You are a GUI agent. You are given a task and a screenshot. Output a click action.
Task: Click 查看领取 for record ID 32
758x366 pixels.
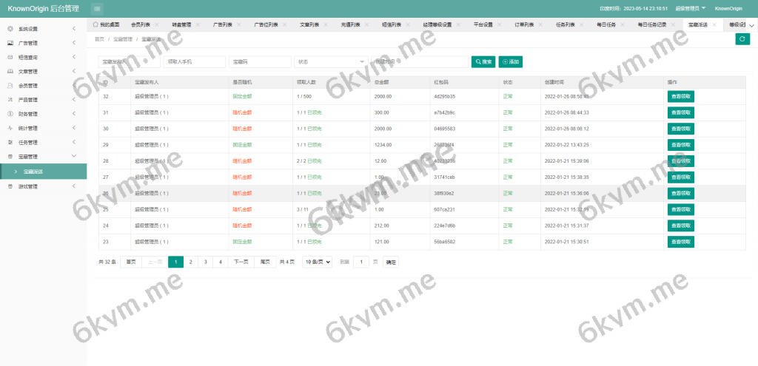pyautogui.click(x=680, y=96)
